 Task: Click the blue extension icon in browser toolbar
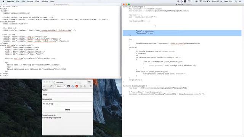point(72,86)
